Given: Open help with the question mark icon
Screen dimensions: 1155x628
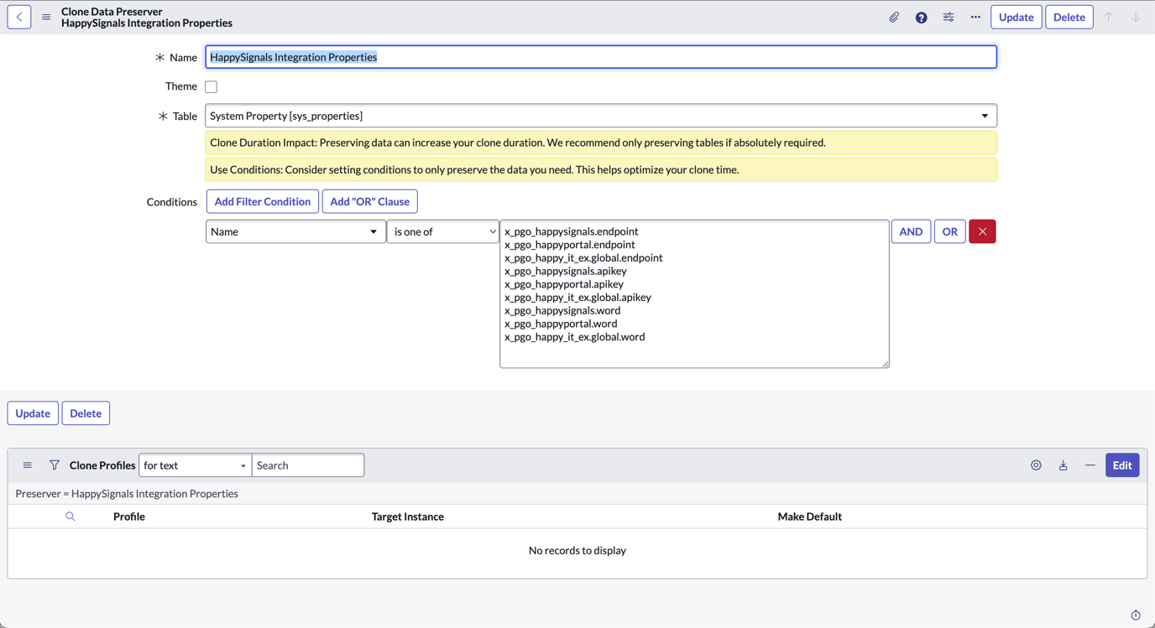Looking at the screenshot, I should coord(921,17).
